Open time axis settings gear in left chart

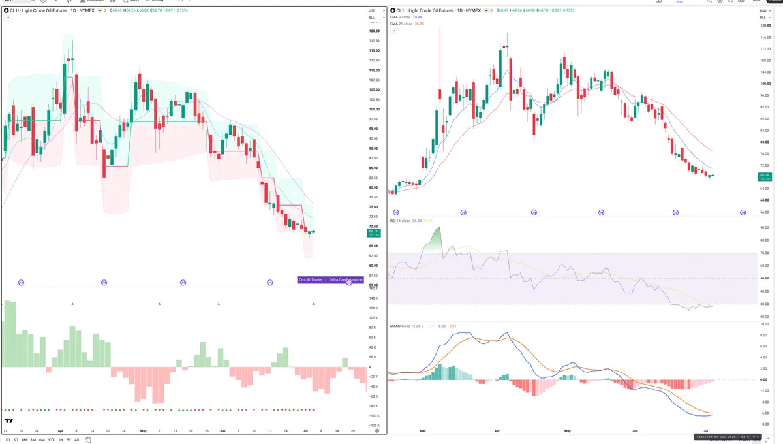(x=376, y=431)
